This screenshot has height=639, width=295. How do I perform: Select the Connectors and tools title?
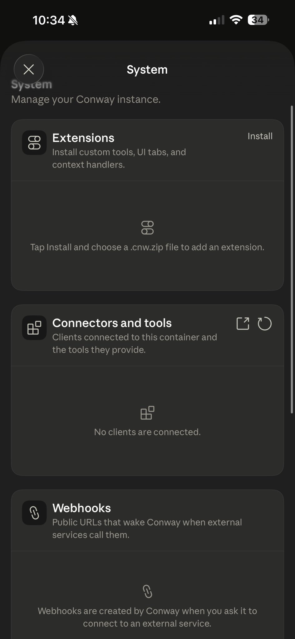112,323
